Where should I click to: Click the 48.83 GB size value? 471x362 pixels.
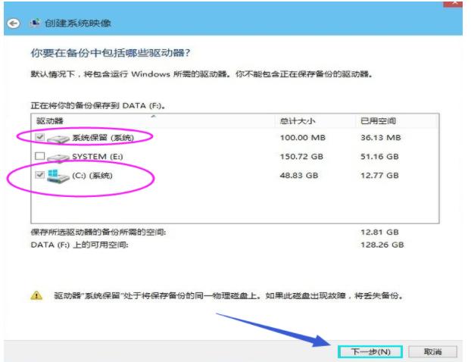299,176
